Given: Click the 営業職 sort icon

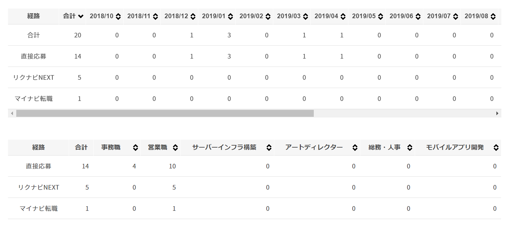Looking at the screenshot, I should (175, 148).
